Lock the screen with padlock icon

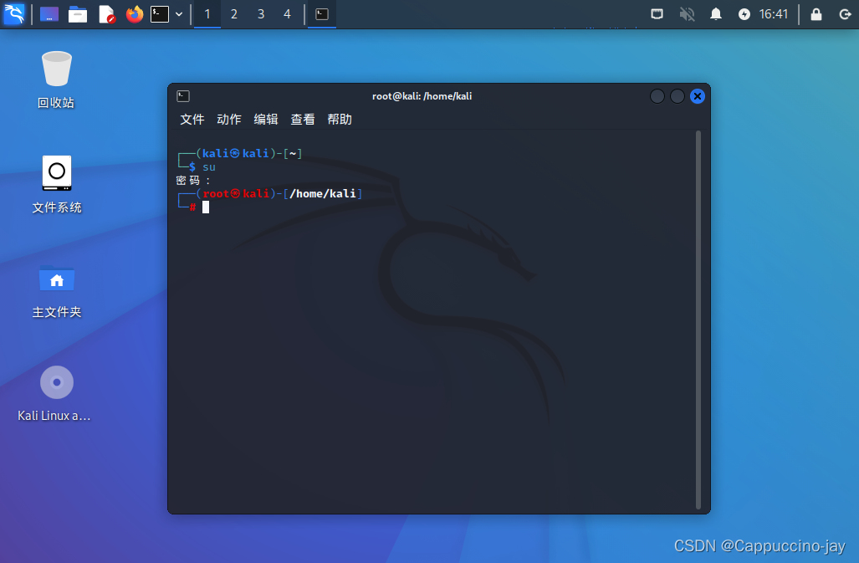pyautogui.click(x=816, y=14)
